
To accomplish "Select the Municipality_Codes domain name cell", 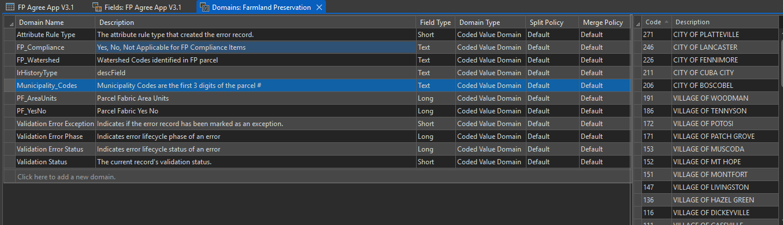I will click(55, 86).
